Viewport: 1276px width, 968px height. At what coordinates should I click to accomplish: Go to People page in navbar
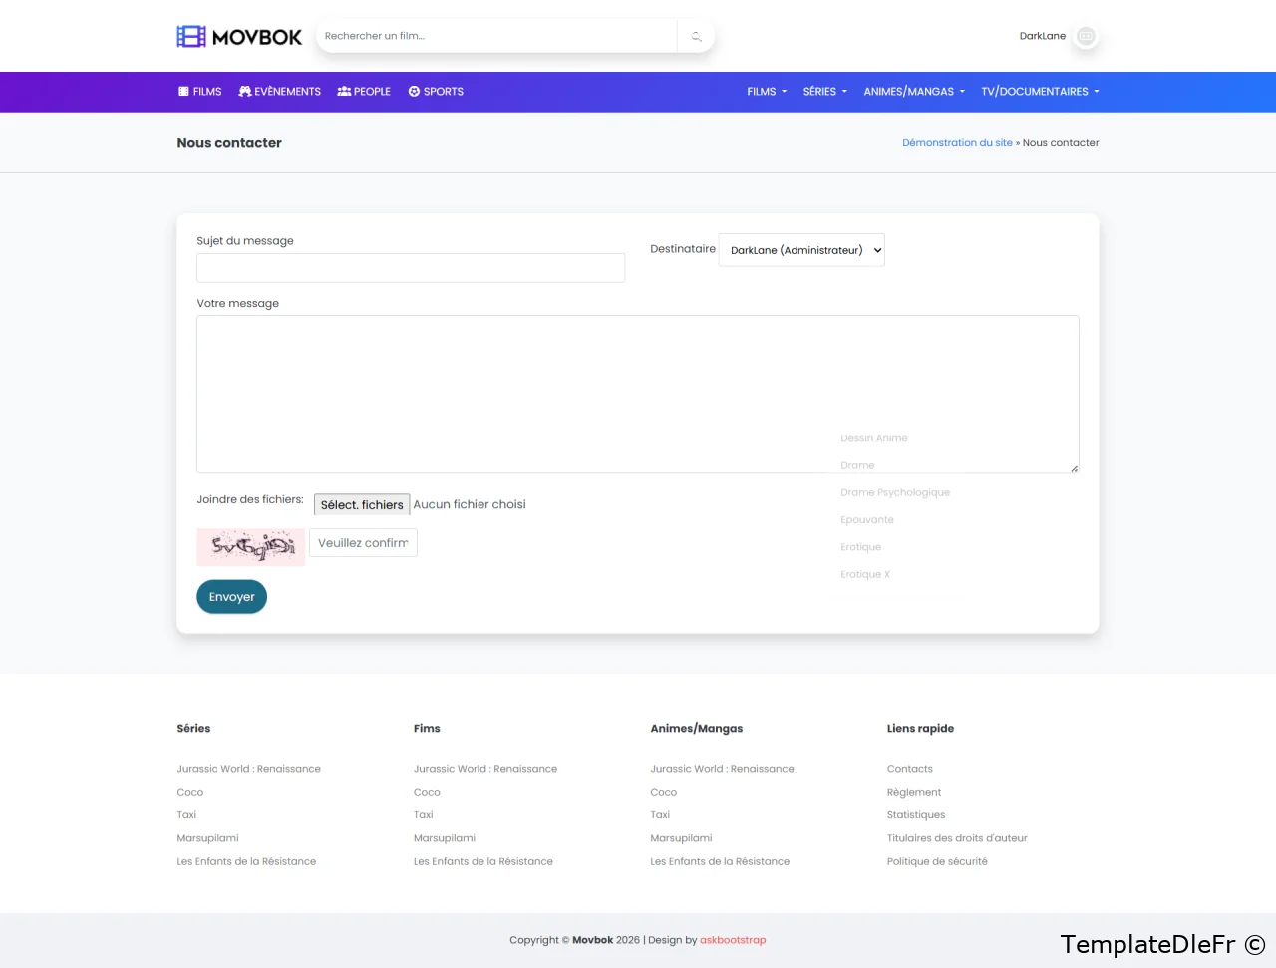(x=364, y=92)
